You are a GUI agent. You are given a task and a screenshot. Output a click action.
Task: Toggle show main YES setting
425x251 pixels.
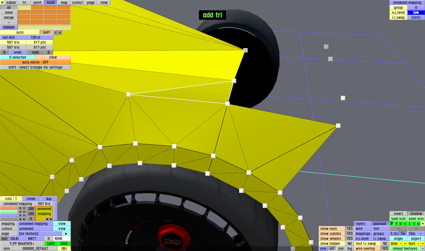click(350, 229)
